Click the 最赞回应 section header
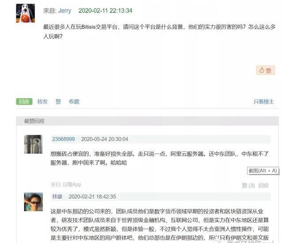 point(34,121)
